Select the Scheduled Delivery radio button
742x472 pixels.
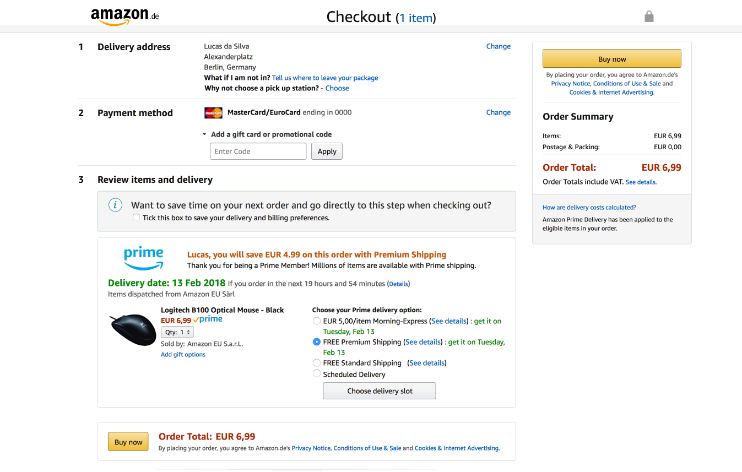(316, 373)
